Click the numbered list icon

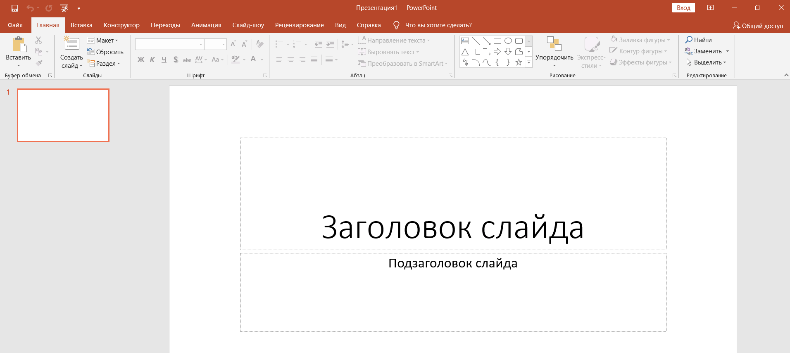(x=297, y=44)
